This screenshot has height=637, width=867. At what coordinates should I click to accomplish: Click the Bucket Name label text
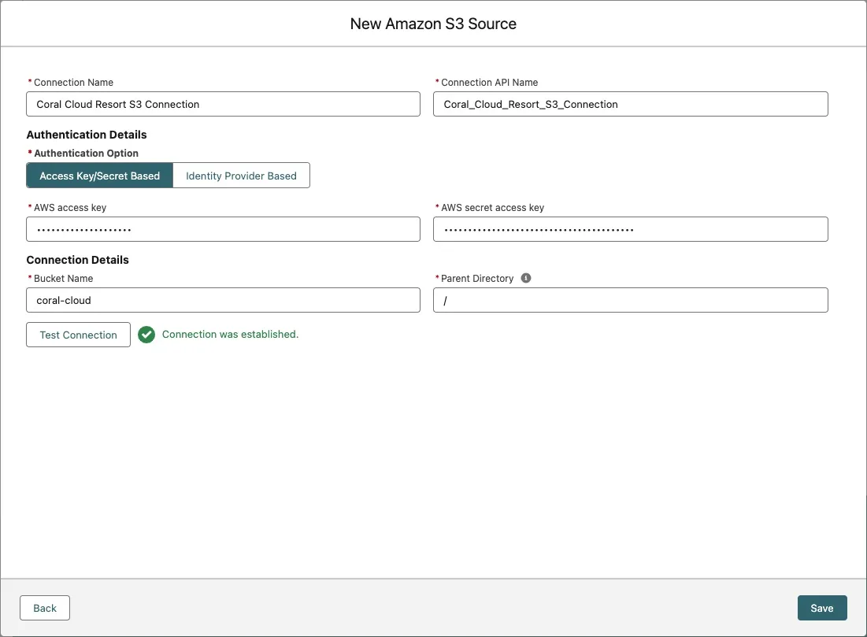pyautogui.click(x=63, y=279)
